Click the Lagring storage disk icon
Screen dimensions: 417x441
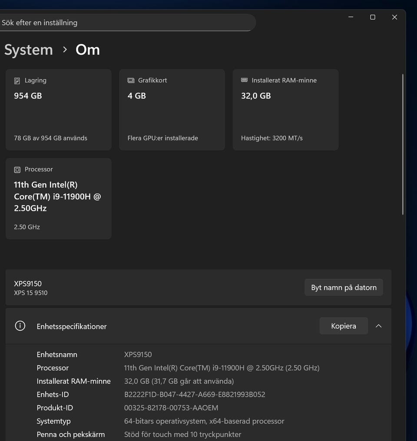(17, 81)
